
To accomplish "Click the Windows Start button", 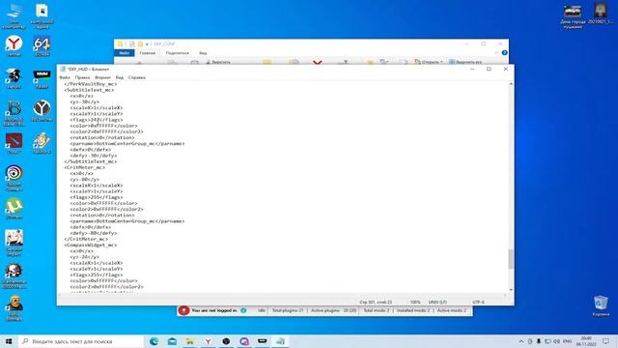I will pos(9,341).
